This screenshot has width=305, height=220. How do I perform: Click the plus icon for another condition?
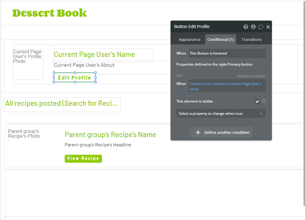(x=198, y=132)
